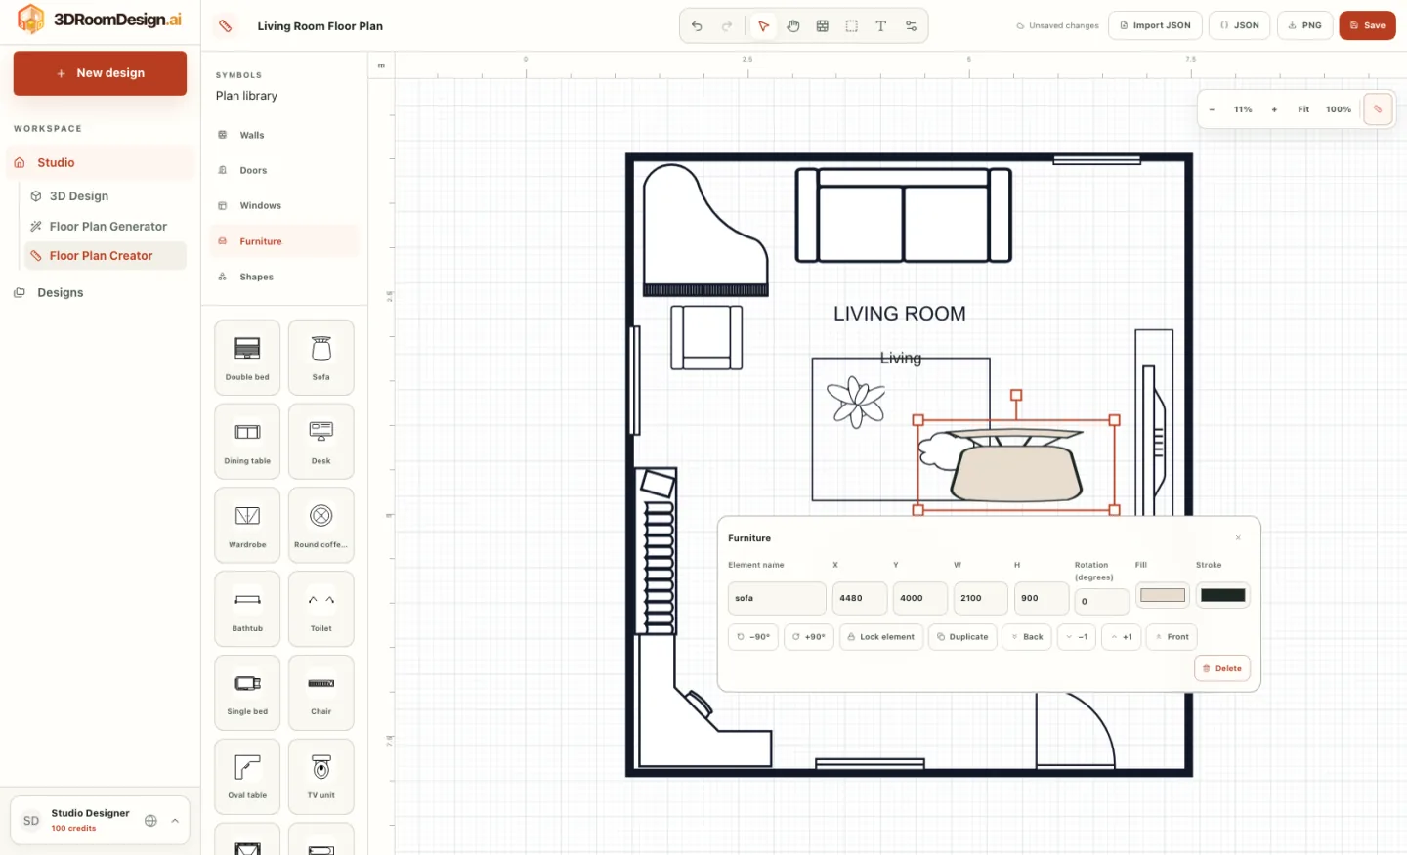Go to 3D Design
Image resolution: width=1407 pixels, height=855 pixels.
[x=104, y=196]
